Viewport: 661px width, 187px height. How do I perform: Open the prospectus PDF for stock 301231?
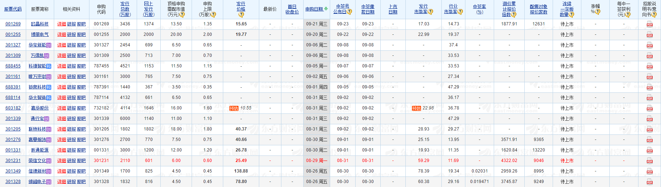pos(649,161)
